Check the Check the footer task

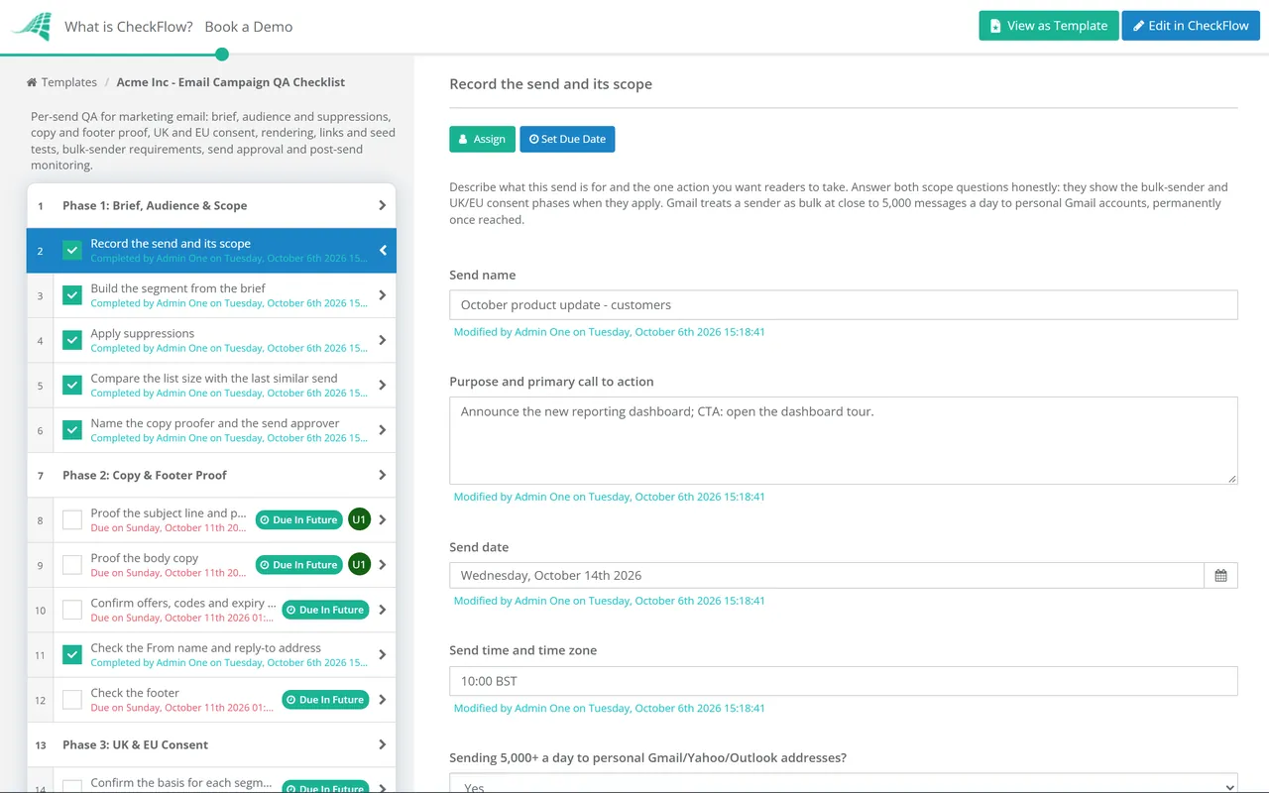[72, 700]
